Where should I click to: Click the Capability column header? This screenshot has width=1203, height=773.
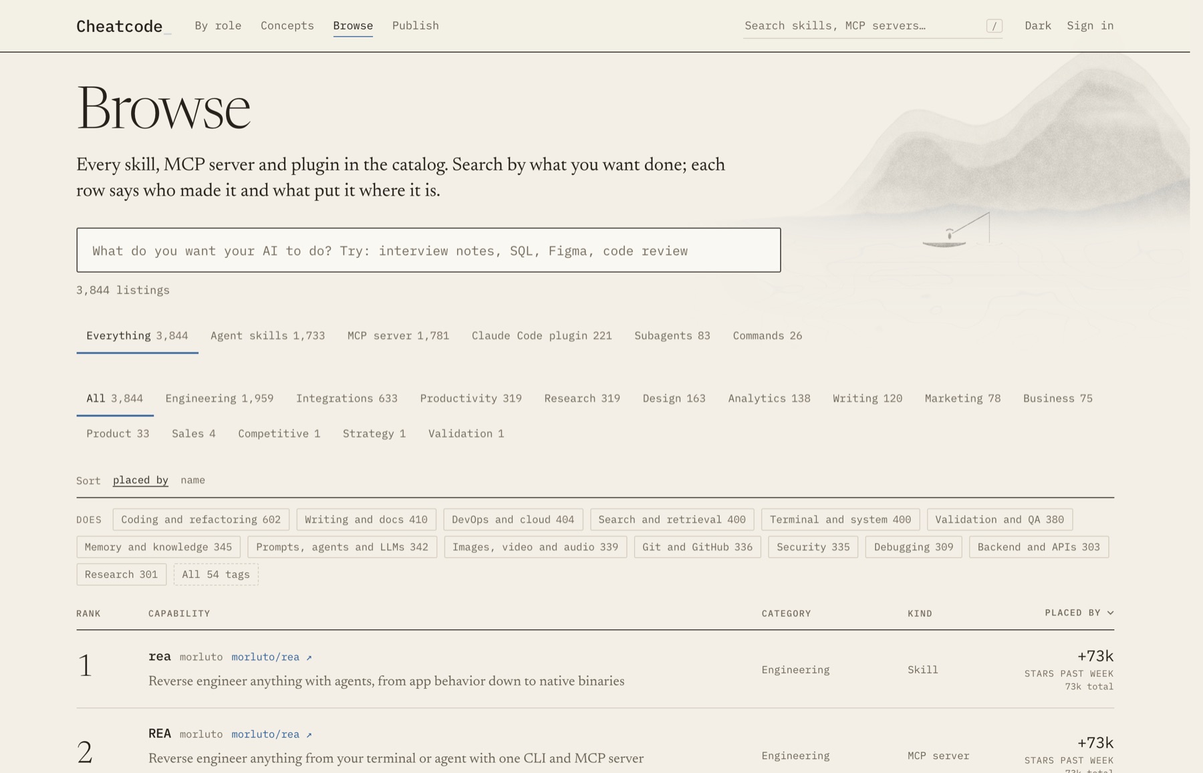[x=179, y=613]
